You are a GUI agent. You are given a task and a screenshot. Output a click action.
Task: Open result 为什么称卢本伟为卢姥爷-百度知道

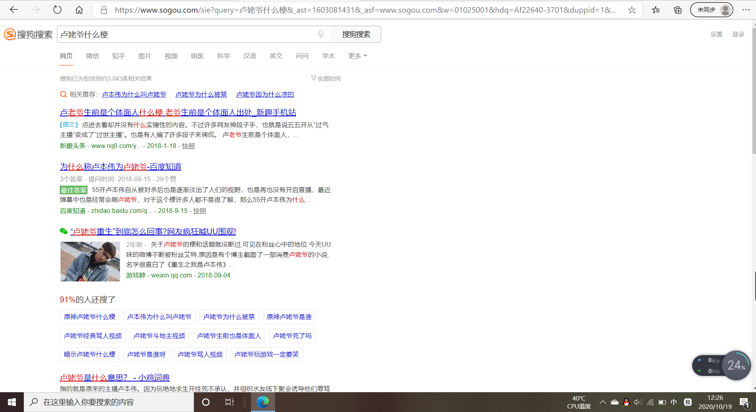(x=121, y=167)
